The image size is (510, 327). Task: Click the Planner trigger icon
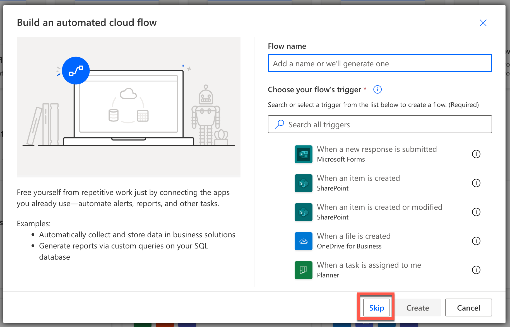tap(303, 270)
